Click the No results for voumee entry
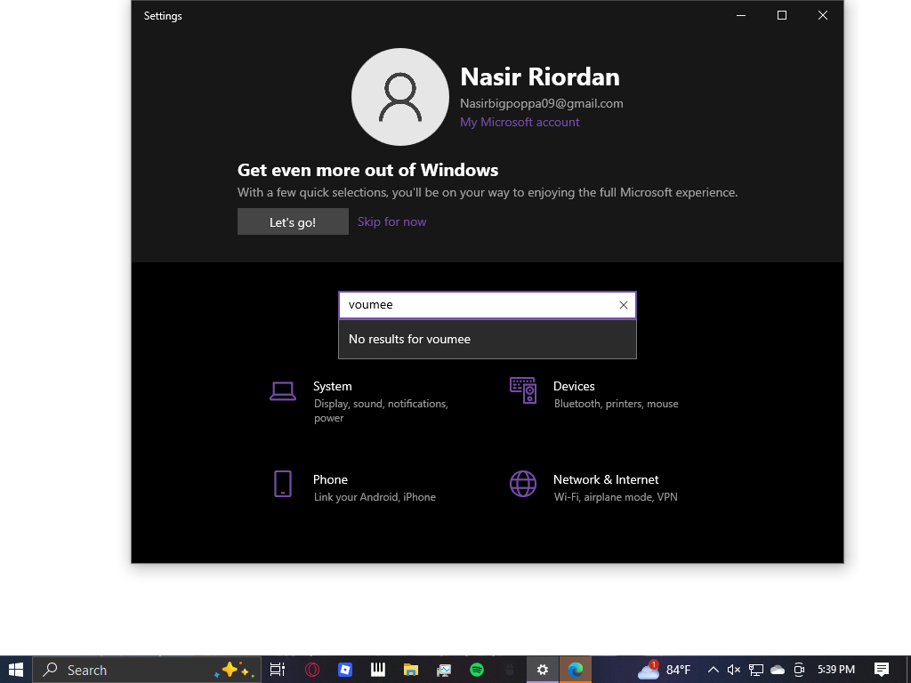 488,339
